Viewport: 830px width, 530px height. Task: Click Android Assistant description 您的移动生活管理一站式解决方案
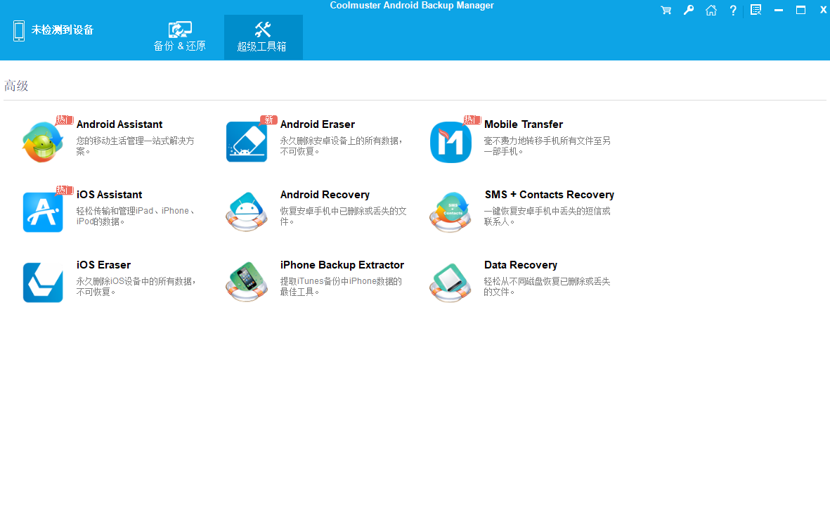[x=136, y=146]
